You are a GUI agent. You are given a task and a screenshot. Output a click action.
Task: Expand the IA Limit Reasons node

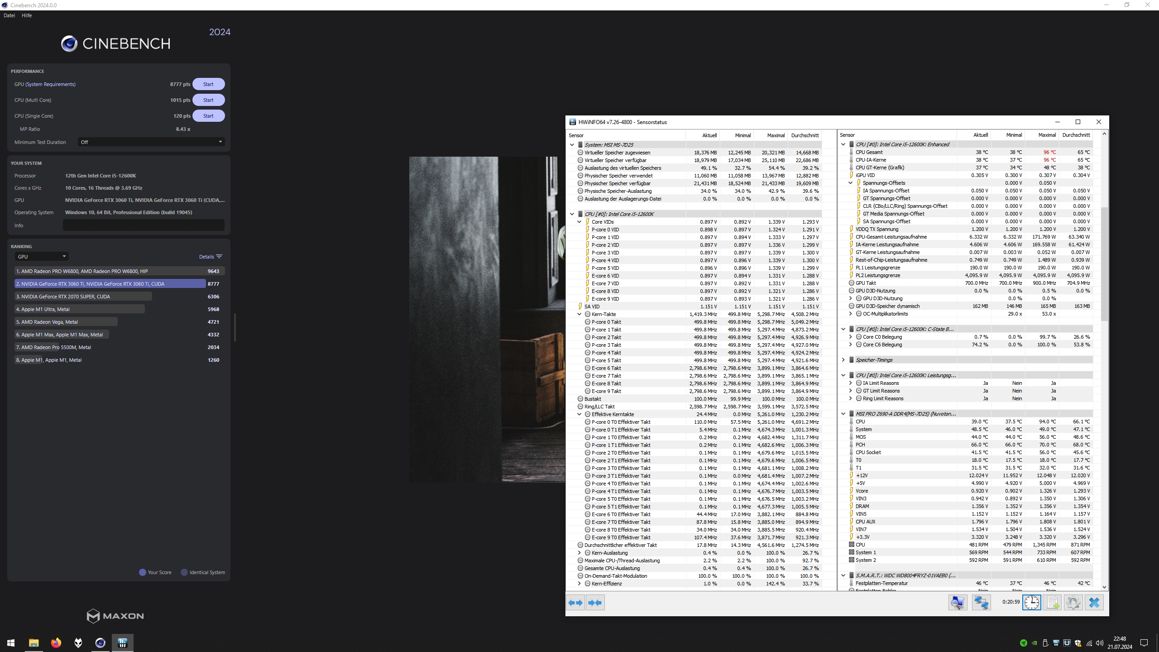(x=850, y=383)
